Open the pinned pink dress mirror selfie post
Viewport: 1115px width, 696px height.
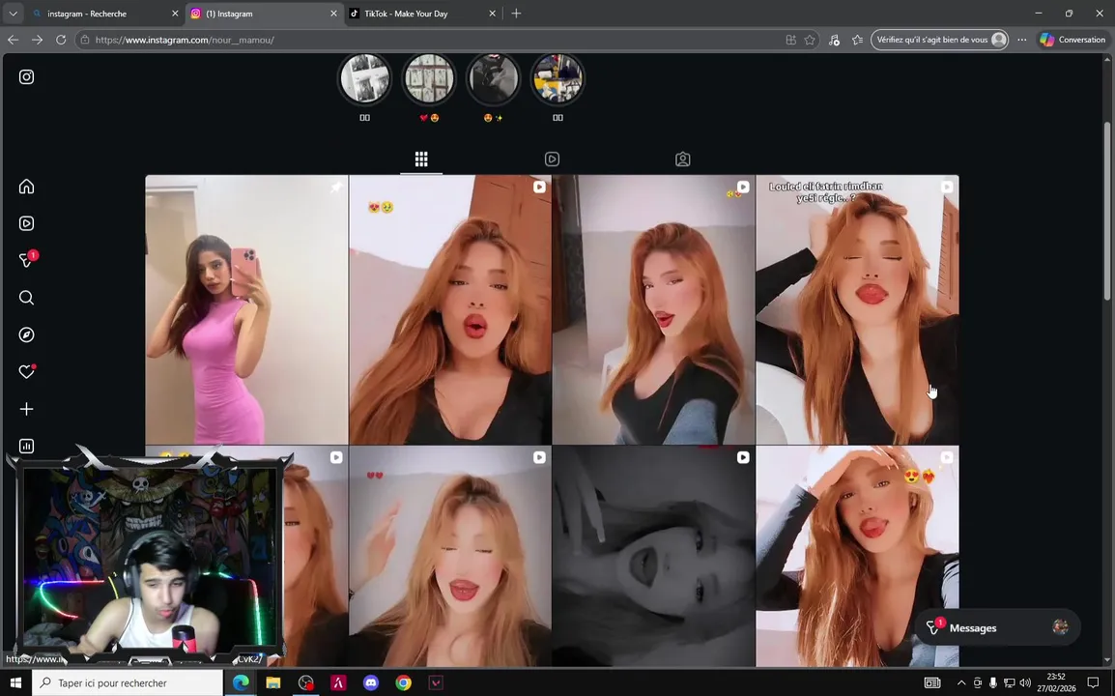click(x=246, y=309)
